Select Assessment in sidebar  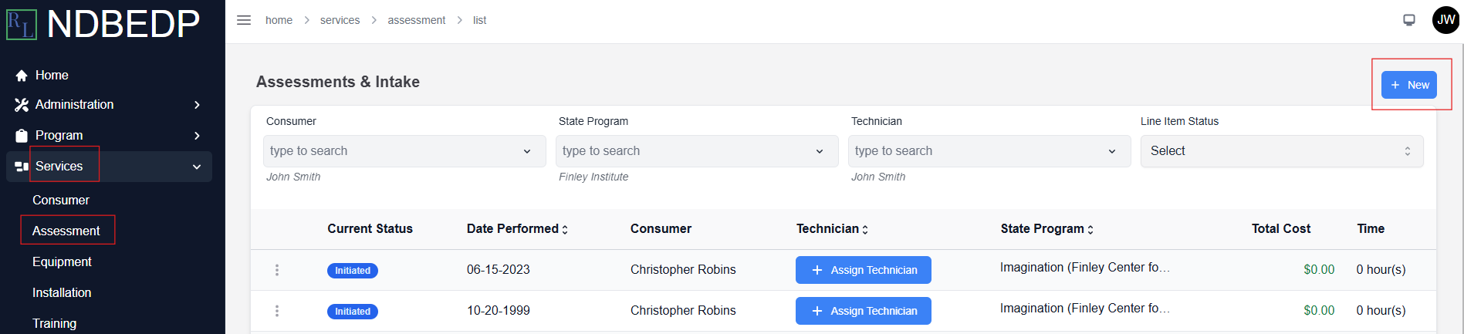point(66,231)
